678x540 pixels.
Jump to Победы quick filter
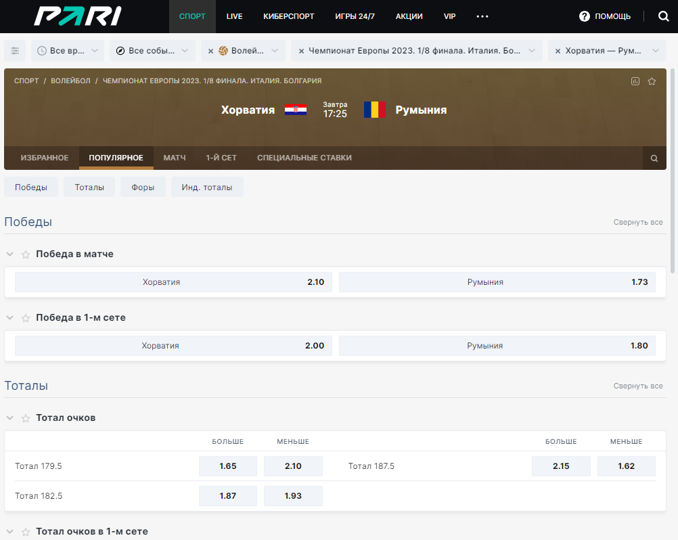31,187
